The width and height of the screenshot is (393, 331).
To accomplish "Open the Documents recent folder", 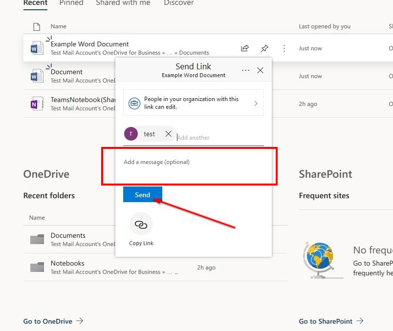I will (68, 235).
